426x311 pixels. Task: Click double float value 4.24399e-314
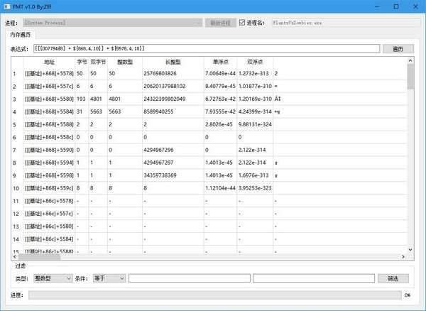pos(255,111)
